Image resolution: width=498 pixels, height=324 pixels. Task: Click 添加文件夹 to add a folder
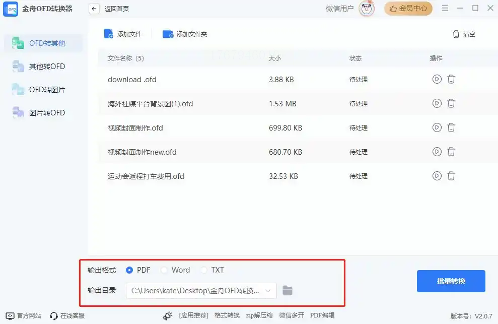coord(185,34)
